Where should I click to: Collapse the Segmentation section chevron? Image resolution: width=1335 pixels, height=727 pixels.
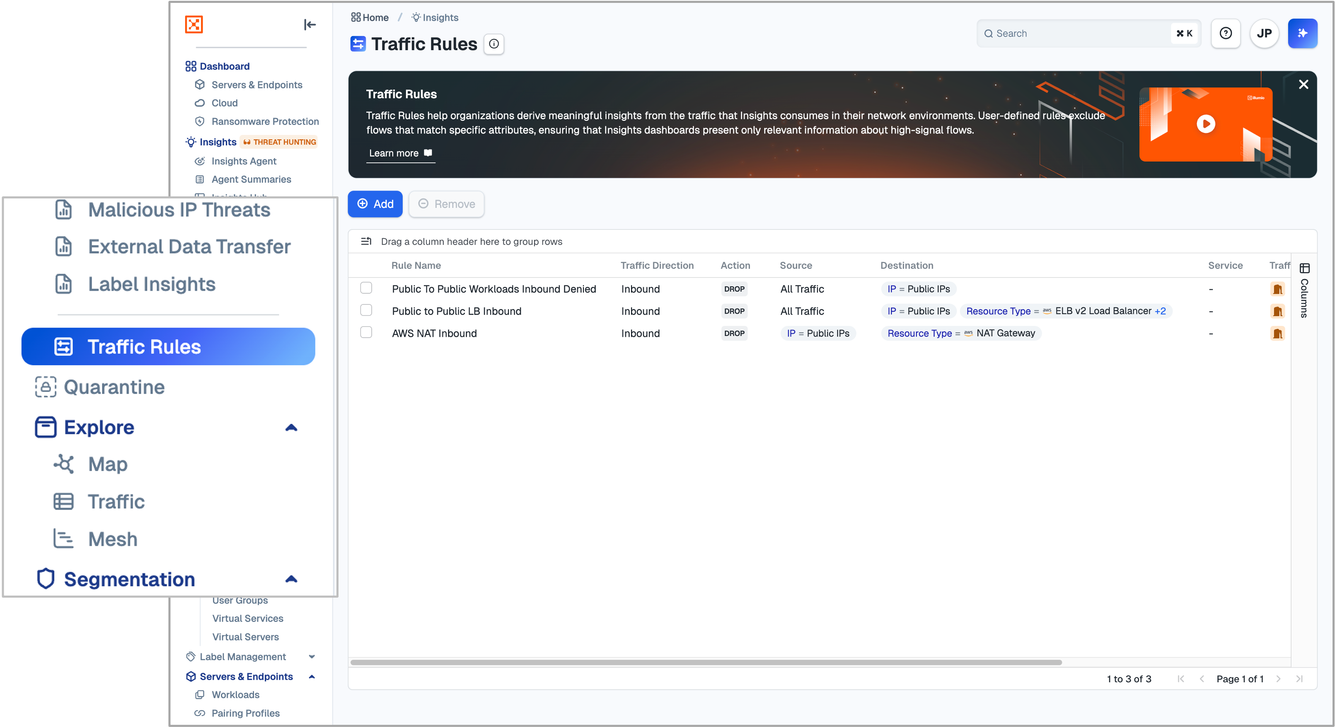(x=291, y=579)
